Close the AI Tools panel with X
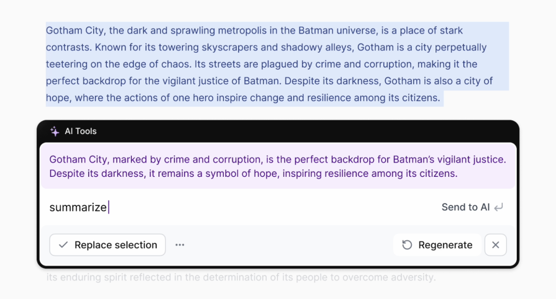The image size is (556, 299). tap(495, 245)
